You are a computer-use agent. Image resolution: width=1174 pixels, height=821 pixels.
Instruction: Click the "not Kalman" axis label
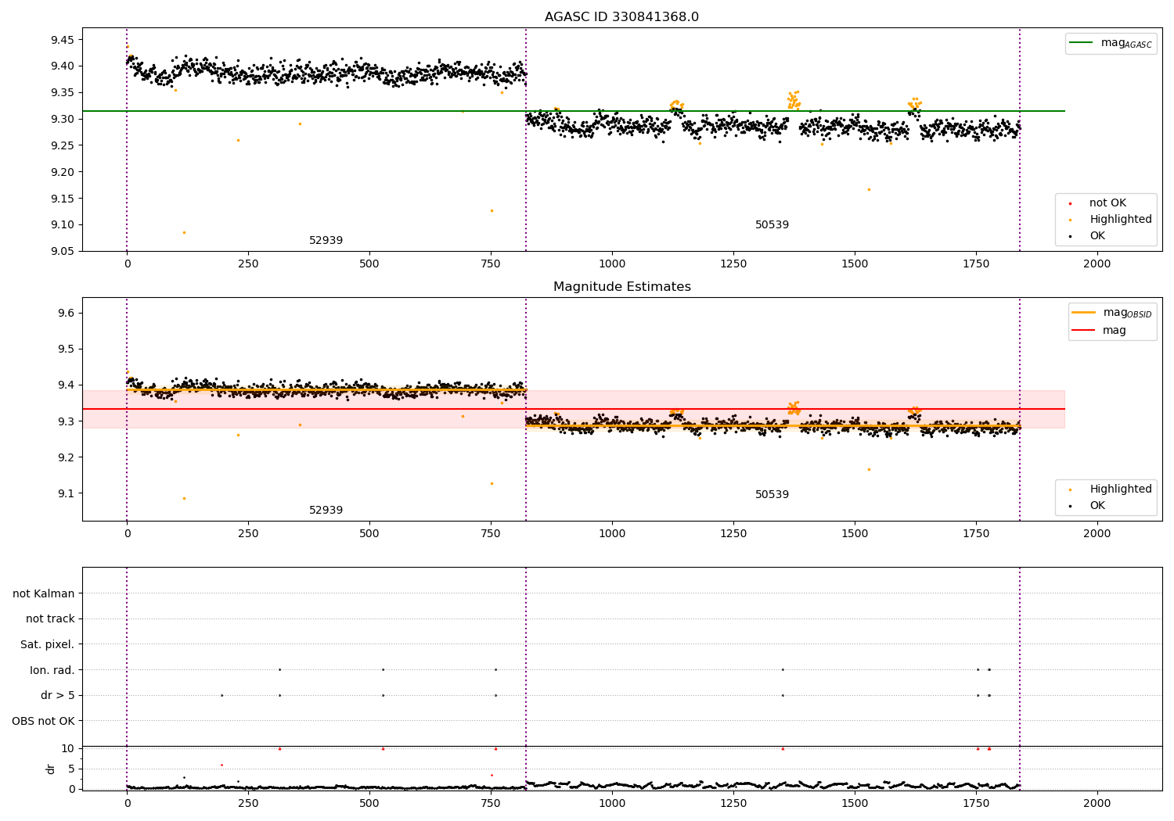(x=44, y=594)
